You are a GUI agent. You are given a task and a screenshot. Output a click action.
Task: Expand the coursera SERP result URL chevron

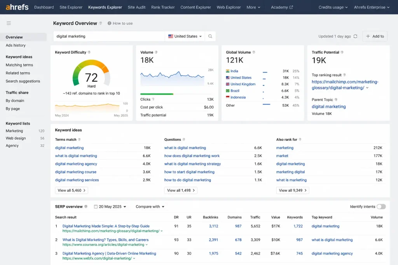point(147,245)
